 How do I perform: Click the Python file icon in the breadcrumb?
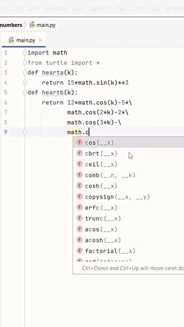[x=32, y=25]
